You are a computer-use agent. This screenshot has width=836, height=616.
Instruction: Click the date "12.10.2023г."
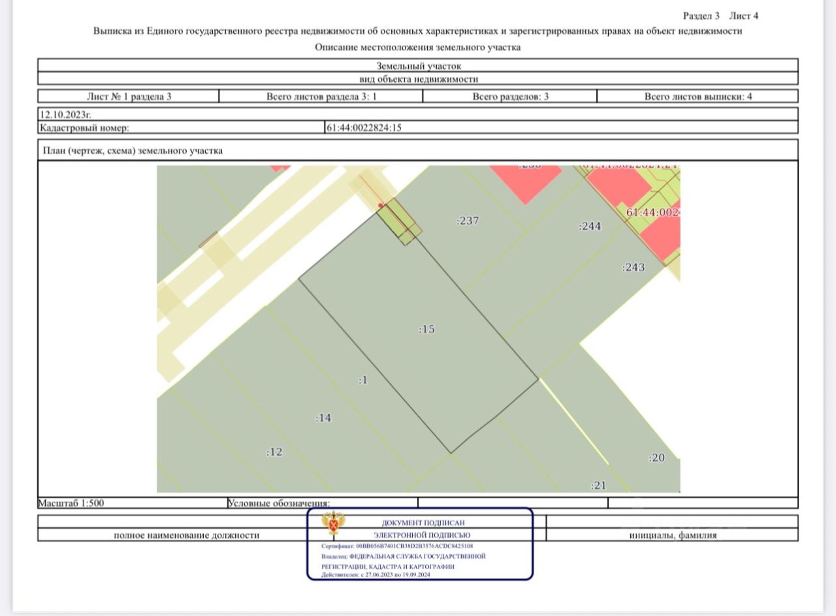(65, 115)
